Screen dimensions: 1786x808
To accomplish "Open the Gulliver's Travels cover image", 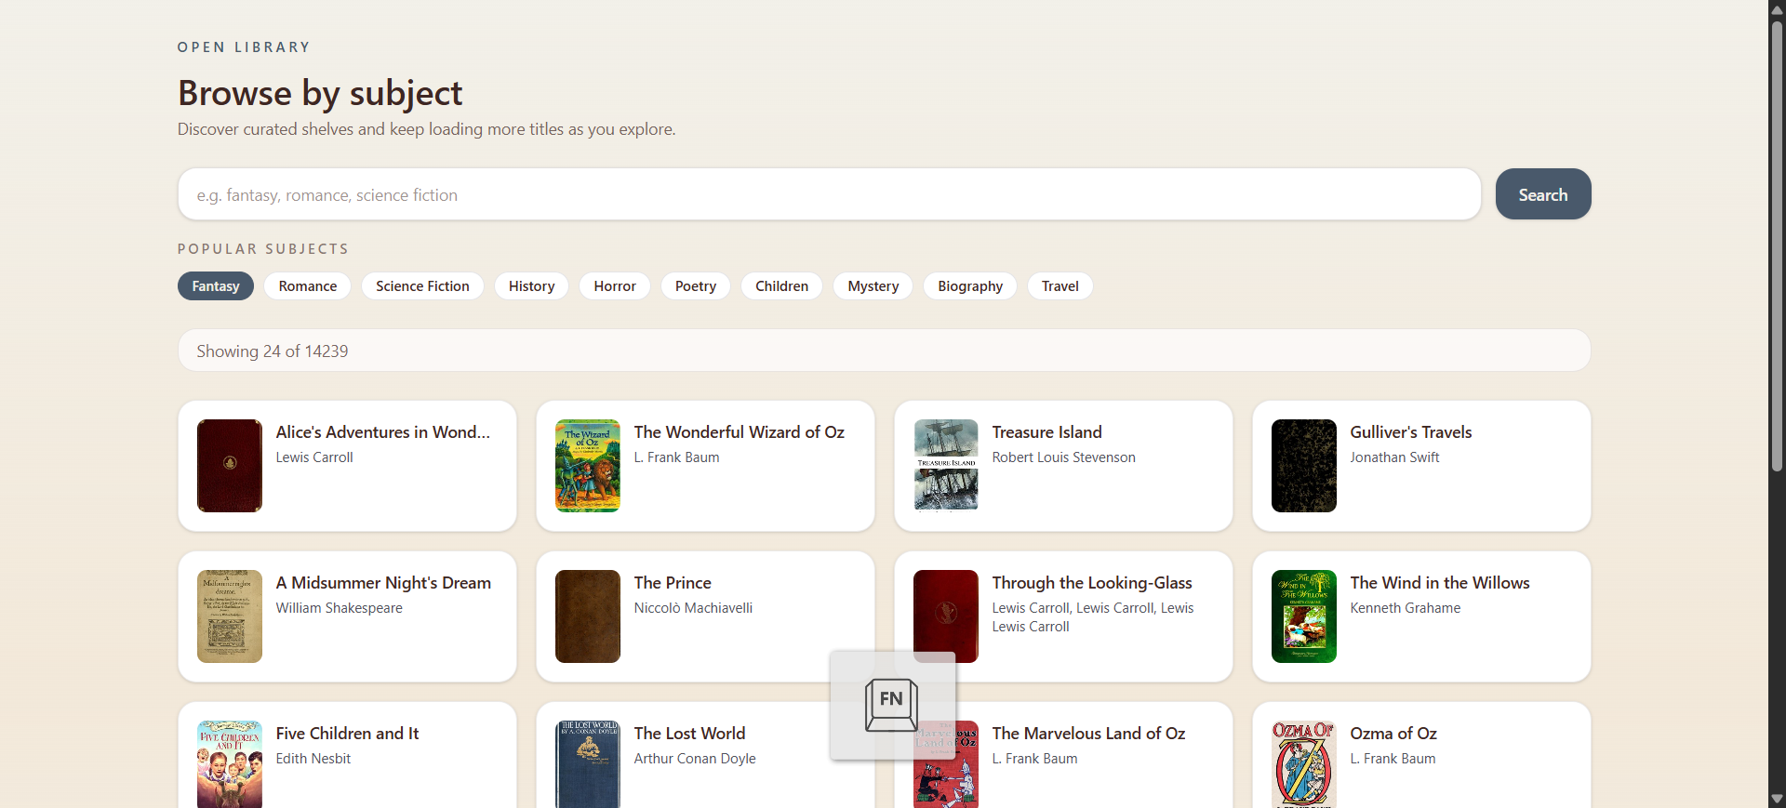I will pos(1304,466).
